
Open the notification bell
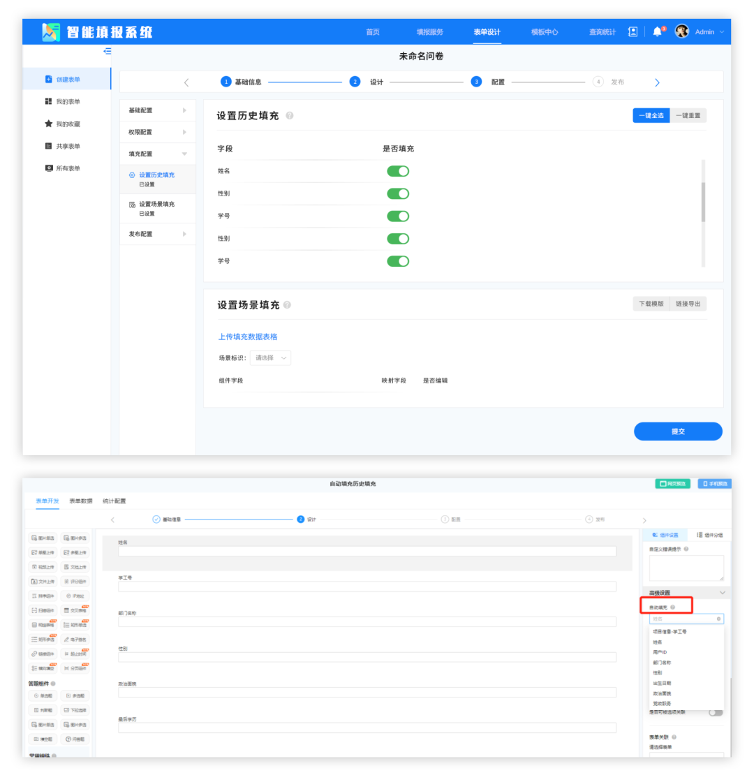657,31
